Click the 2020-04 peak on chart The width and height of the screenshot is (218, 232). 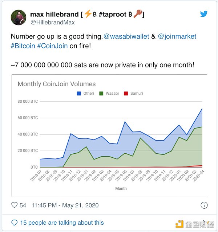202,109
